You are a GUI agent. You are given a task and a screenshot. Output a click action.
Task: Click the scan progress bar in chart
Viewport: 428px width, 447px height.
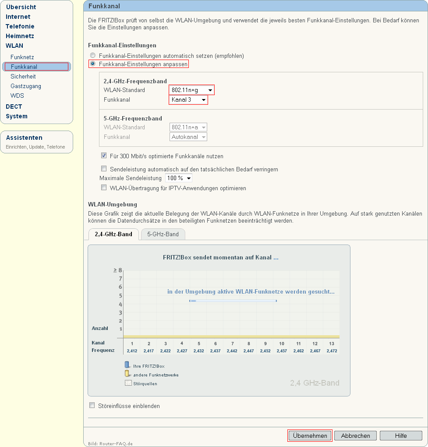point(233,301)
